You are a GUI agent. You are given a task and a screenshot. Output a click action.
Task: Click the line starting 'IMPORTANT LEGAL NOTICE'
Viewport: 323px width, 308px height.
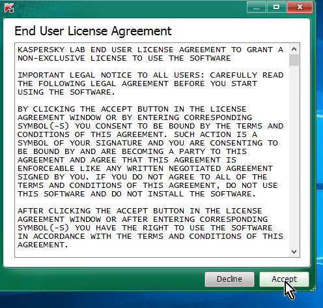coord(150,75)
